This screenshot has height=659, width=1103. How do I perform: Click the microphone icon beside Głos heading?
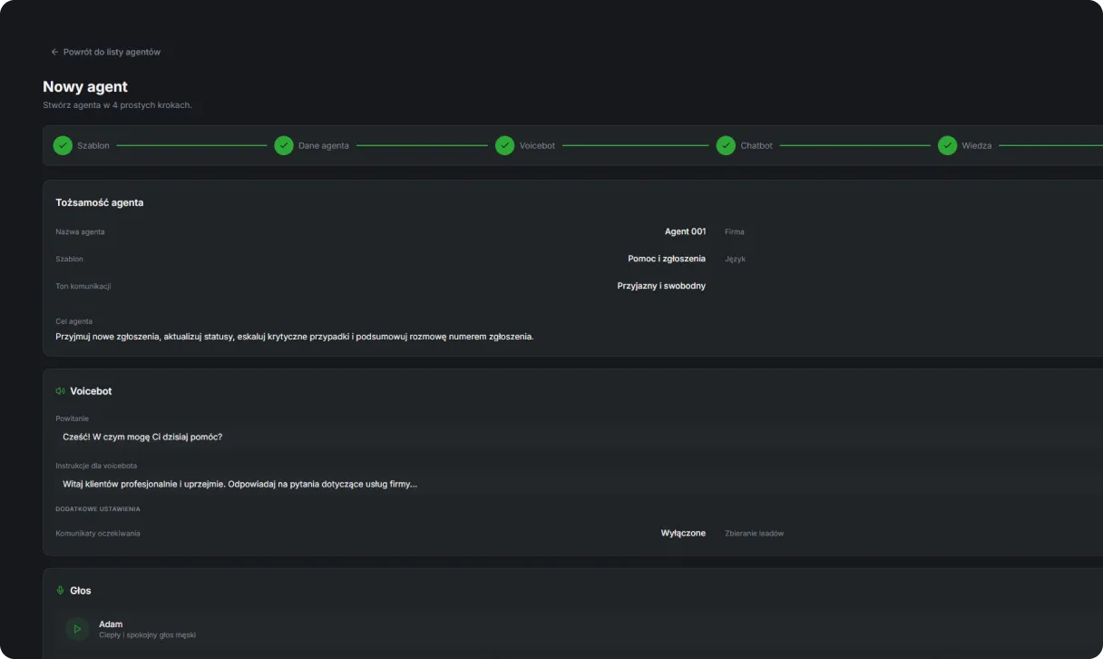pyautogui.click(x=60, y=591)
